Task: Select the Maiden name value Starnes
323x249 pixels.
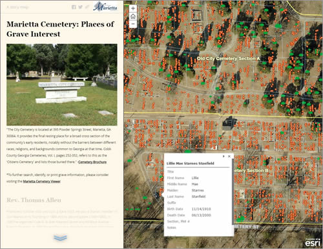Action: (x=198, y=190)
